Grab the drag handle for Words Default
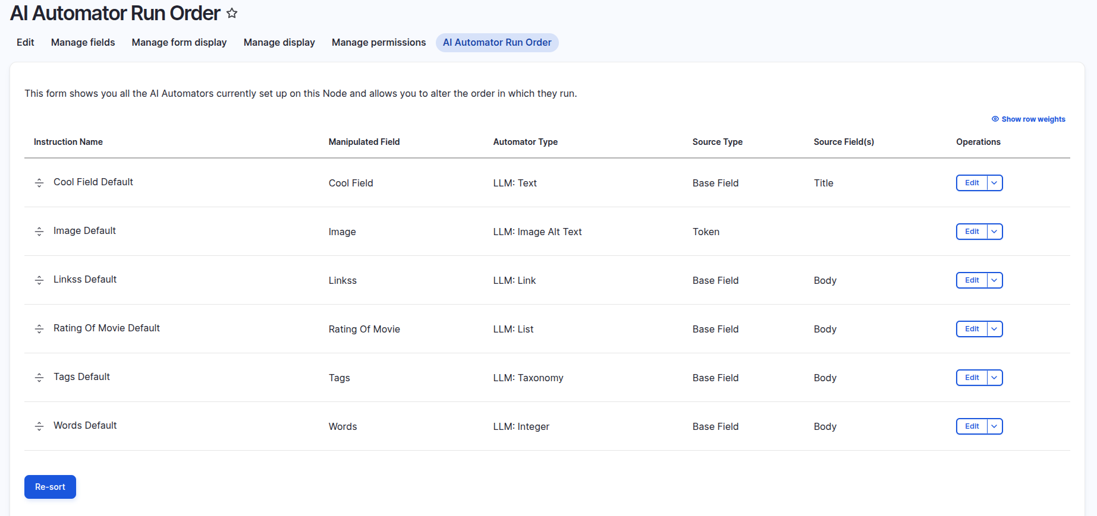The image size is (1097, 516). click(x=39, y=426)
